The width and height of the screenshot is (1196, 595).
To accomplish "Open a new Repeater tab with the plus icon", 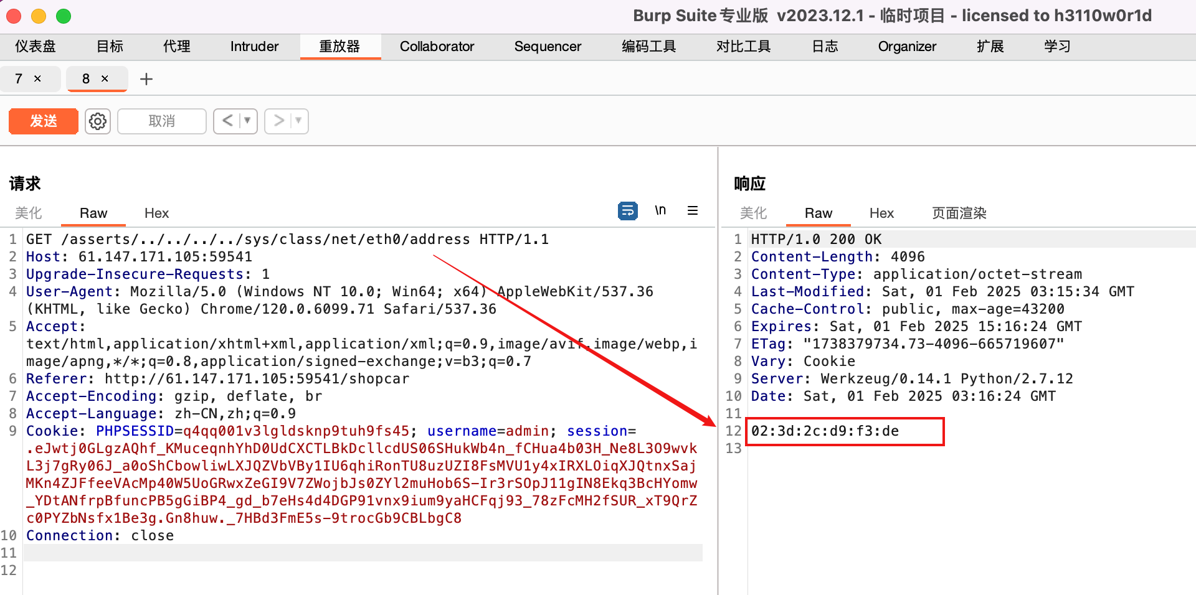I will pos(146,79).
